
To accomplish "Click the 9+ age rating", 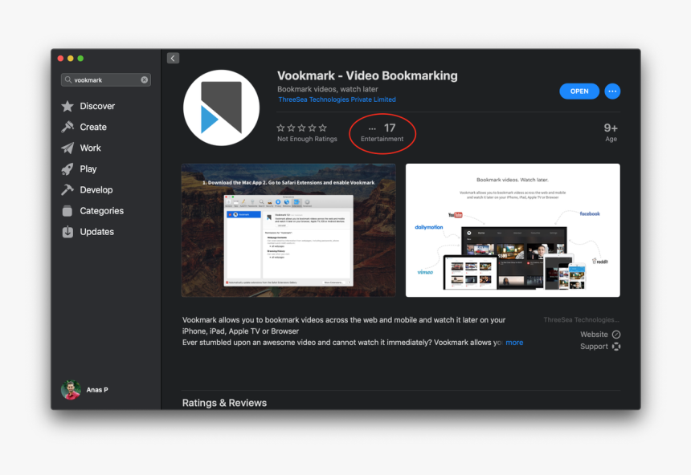I will pyautogui.click(x=611, y=132).
